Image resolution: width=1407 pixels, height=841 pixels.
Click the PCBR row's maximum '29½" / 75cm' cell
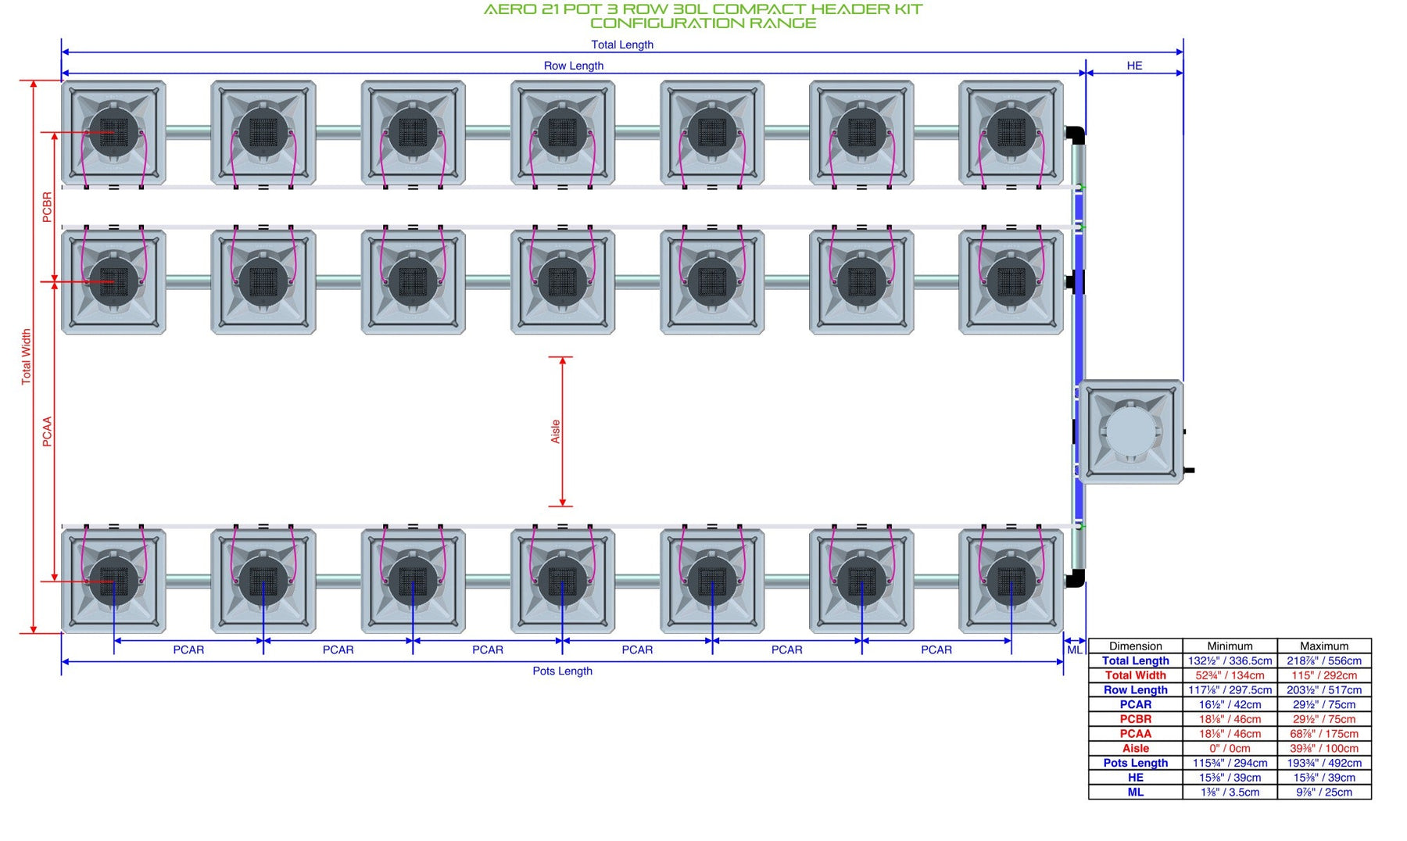click(1324, 719)
